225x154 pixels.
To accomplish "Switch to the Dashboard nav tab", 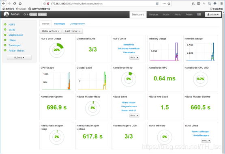I will [138, 15].
